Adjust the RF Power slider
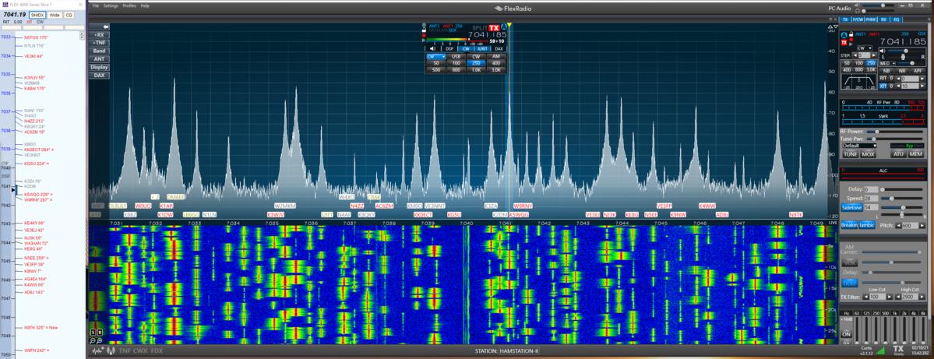The width and height of the screenshot is (934, 359). point(879,132)
